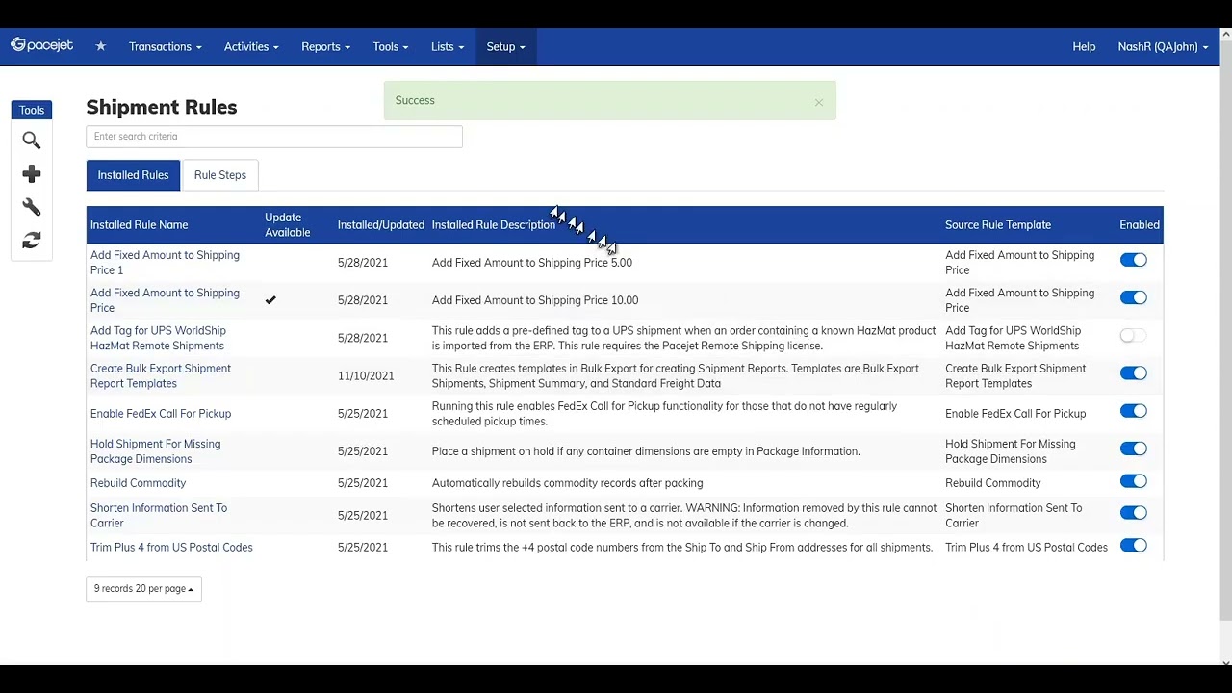Sort by Update Available column header
The width and height of the screenshot is (1232, 693).
click(288, 225)
